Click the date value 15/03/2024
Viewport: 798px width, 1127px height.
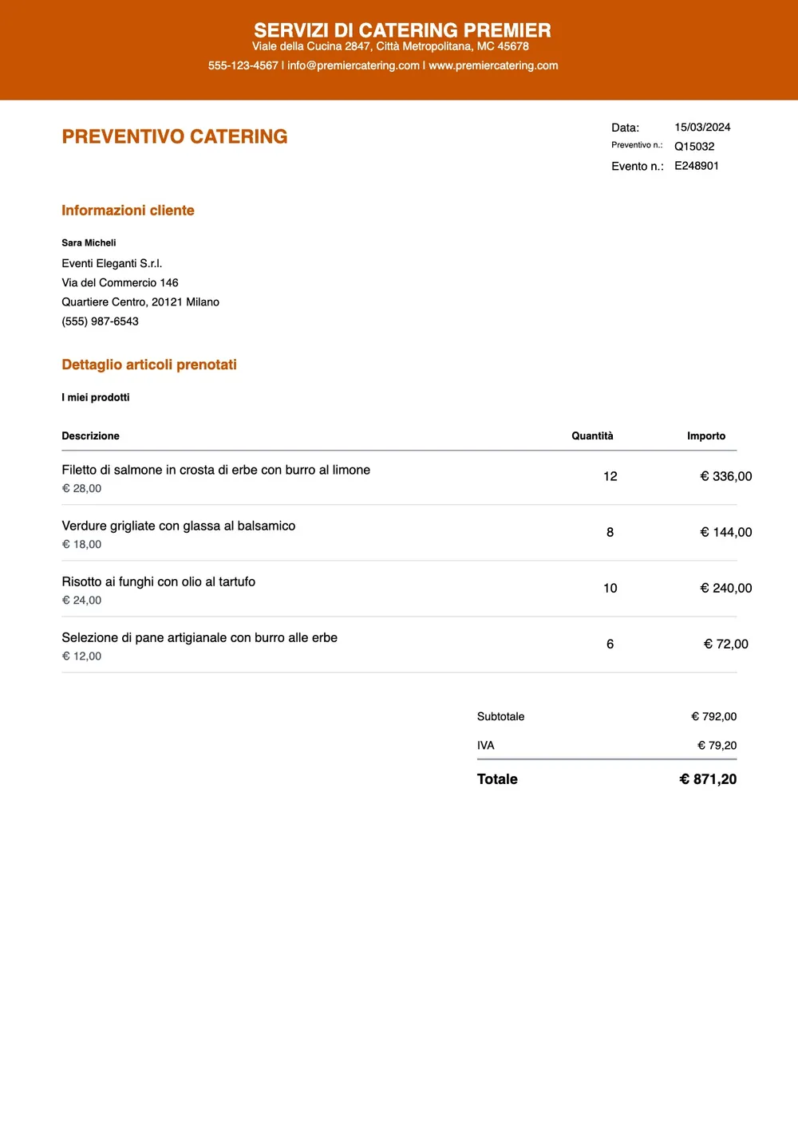pos(702,127)
